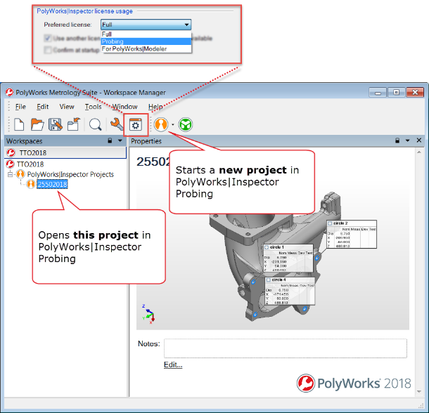Select the 25502018 project in the tree

pos(52,184)
